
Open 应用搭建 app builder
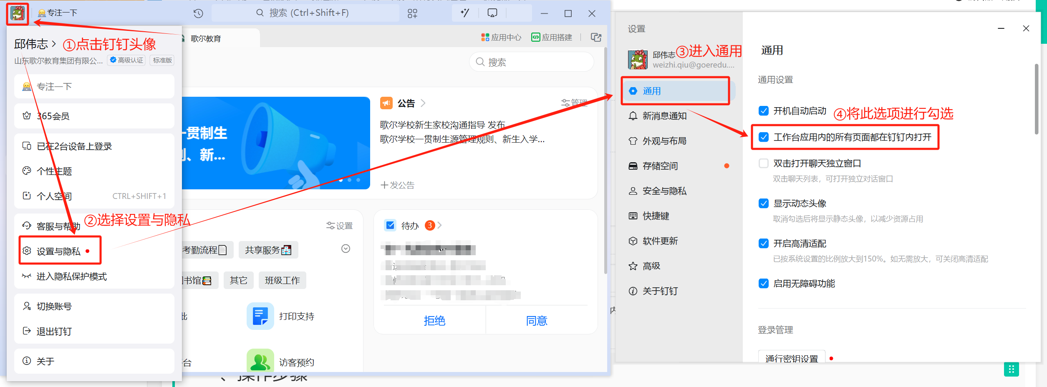551,38
